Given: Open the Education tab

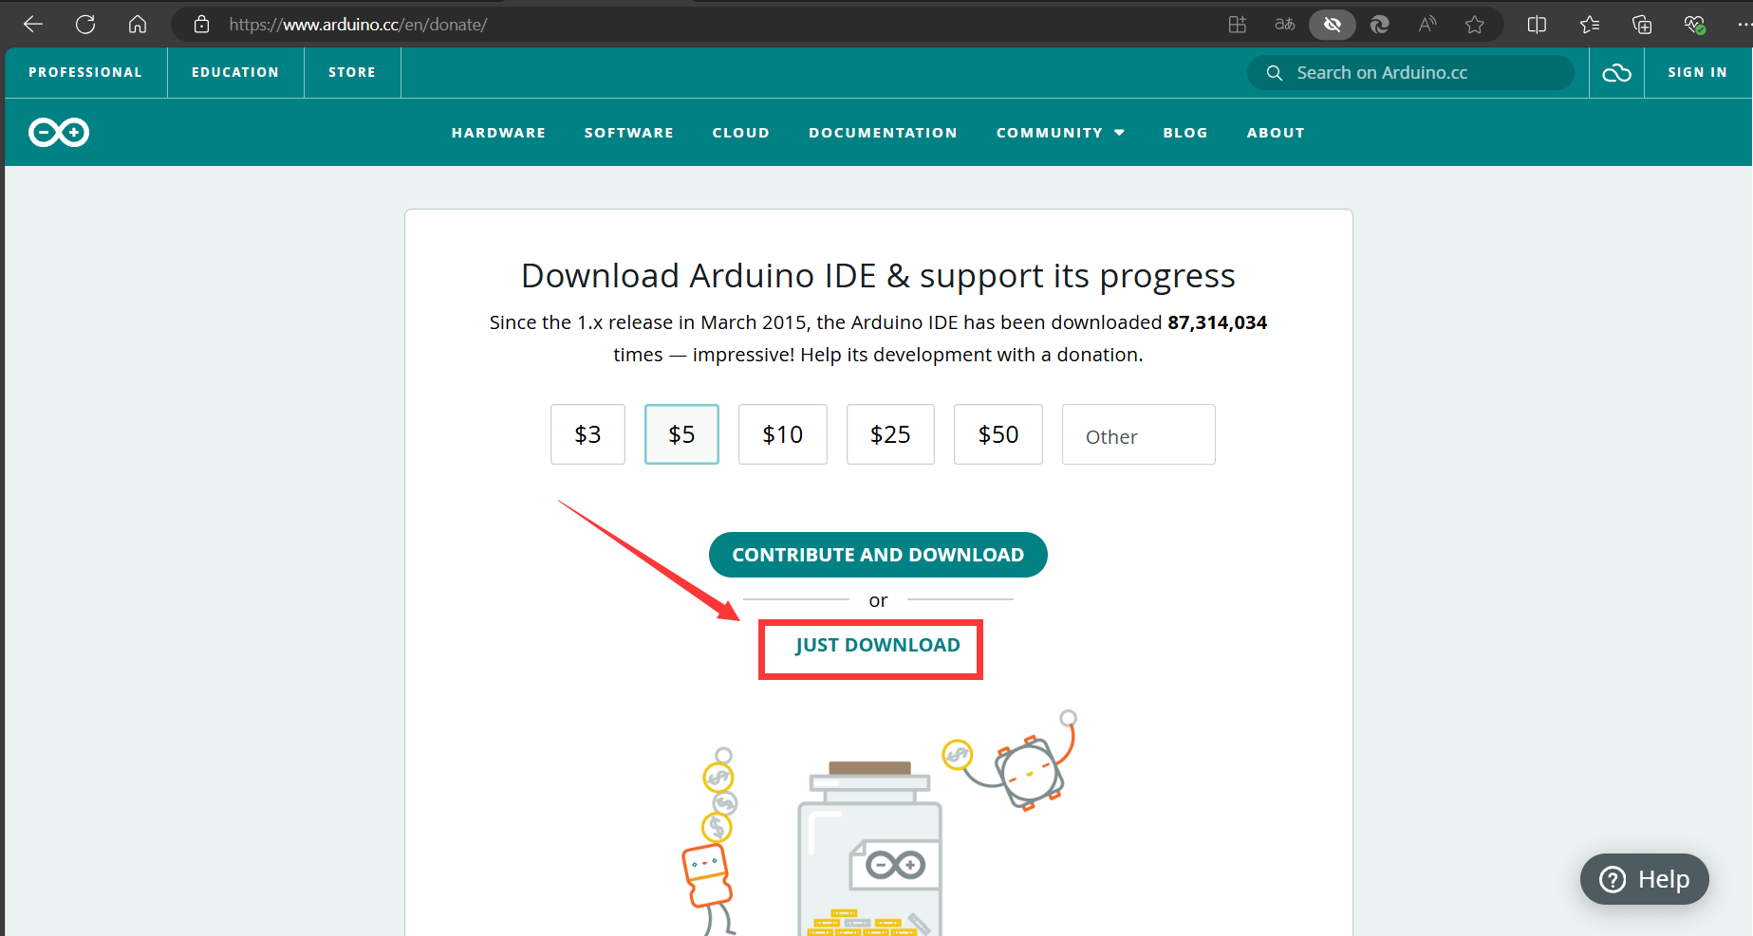Looking at the screenshot, I should [235, 73].
